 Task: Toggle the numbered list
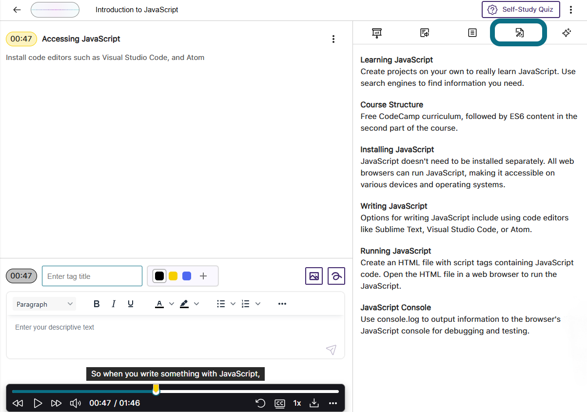[246, 304]
